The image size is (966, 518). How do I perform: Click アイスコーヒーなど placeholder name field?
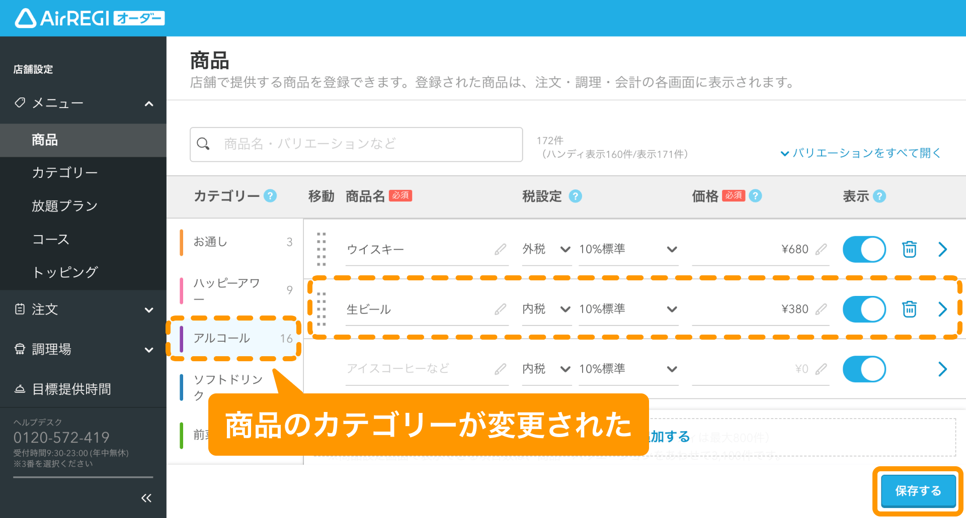[427, 370]
